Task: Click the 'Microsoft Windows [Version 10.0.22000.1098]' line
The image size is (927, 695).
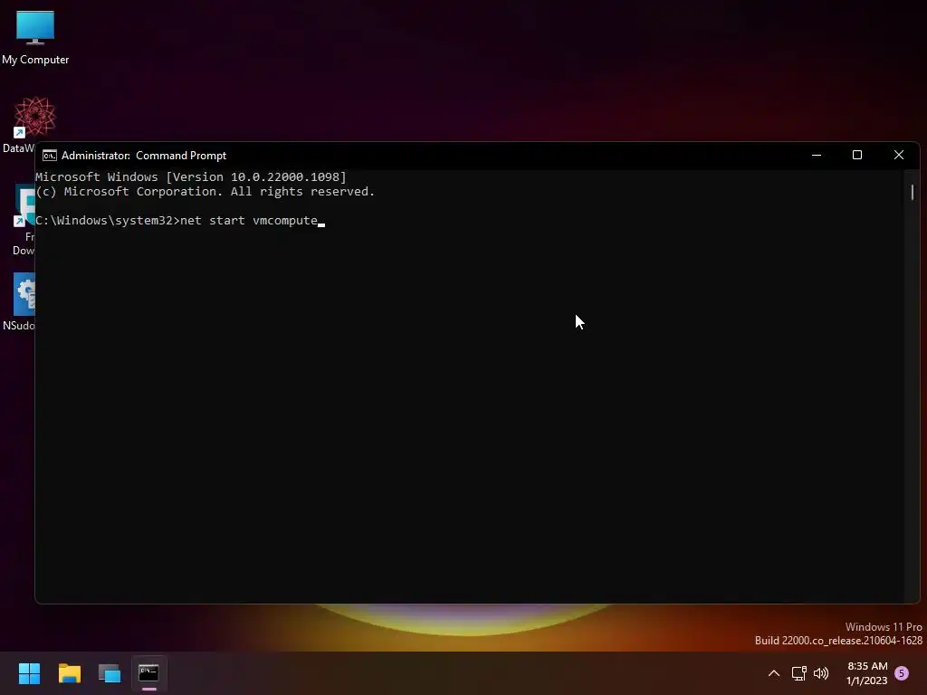Action: [190, 176]
